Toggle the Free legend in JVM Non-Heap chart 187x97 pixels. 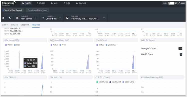tap(63, 45)
